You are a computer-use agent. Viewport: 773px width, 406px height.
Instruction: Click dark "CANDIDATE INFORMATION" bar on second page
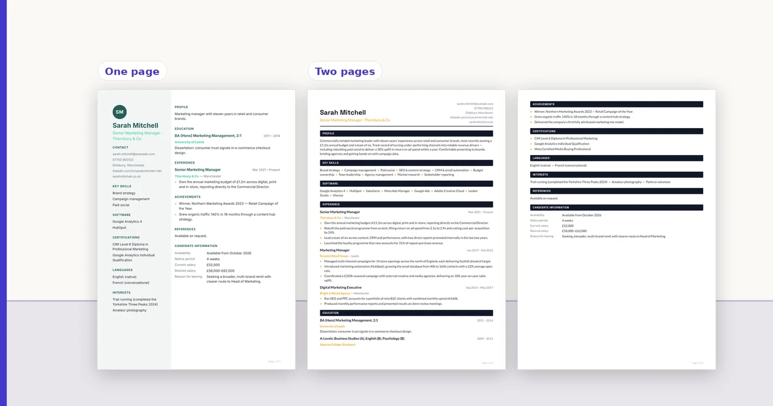coord(617,208)
